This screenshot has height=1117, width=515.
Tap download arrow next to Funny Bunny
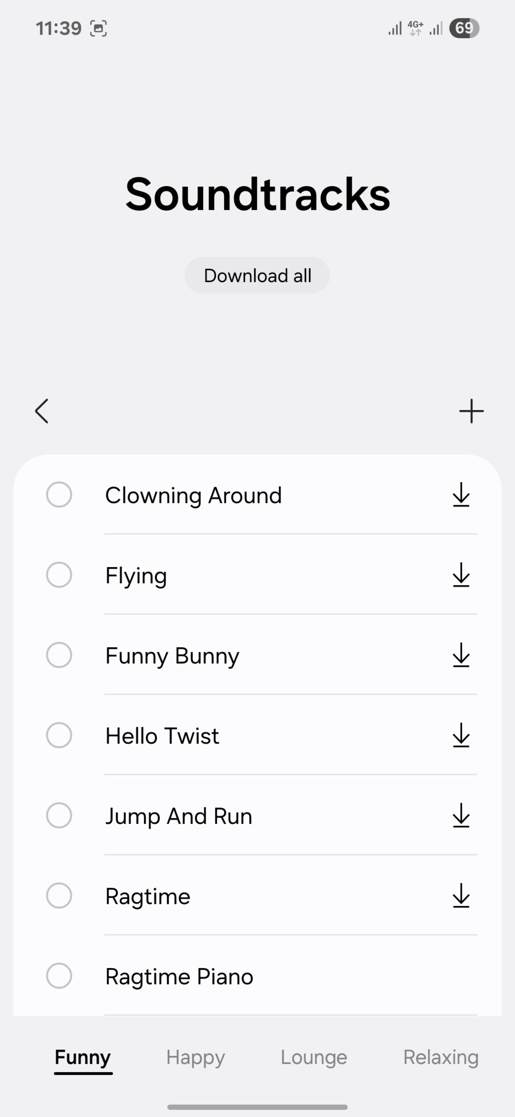461,655
